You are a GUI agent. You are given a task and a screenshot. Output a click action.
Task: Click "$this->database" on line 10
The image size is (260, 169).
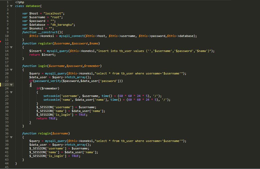(x=180, y=36)
